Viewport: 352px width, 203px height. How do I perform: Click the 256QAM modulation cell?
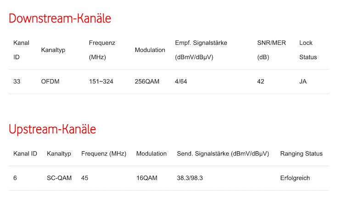pos(146,82)
